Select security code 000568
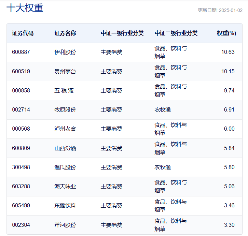 [x=21, y=129]
